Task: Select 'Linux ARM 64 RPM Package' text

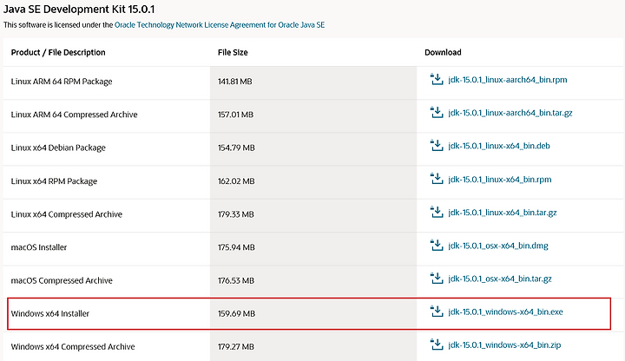Action: (62, 82)
